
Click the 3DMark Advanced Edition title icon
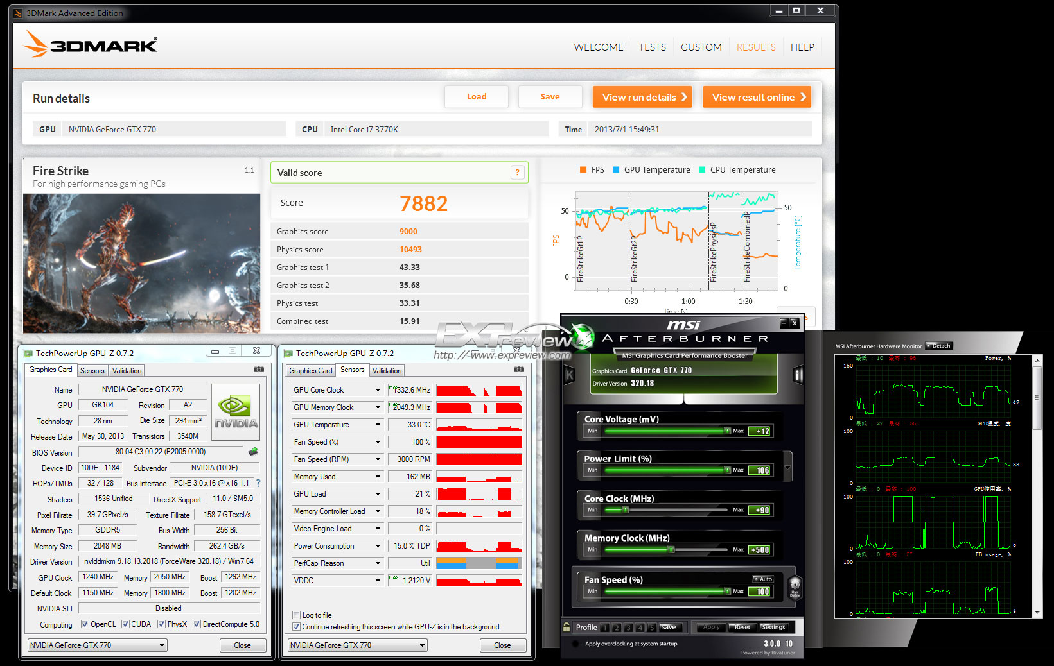click(17, 13)
